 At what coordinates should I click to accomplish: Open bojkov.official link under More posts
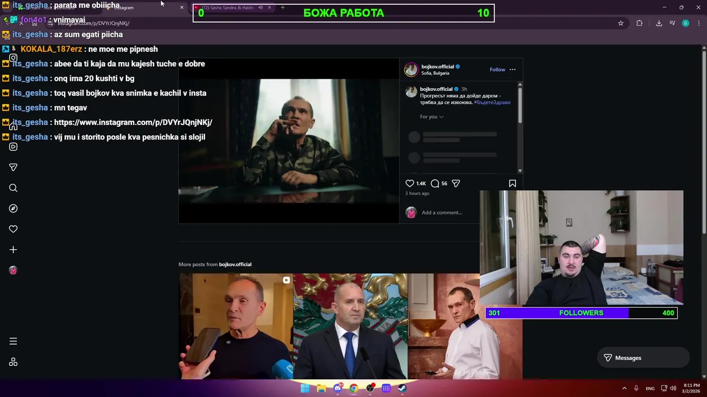pos(235,264)
